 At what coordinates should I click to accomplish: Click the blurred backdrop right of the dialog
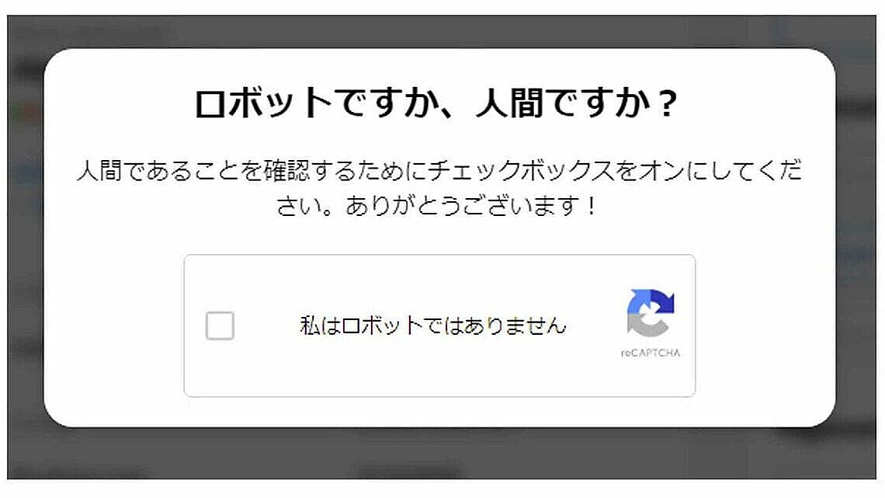(856, 237)
